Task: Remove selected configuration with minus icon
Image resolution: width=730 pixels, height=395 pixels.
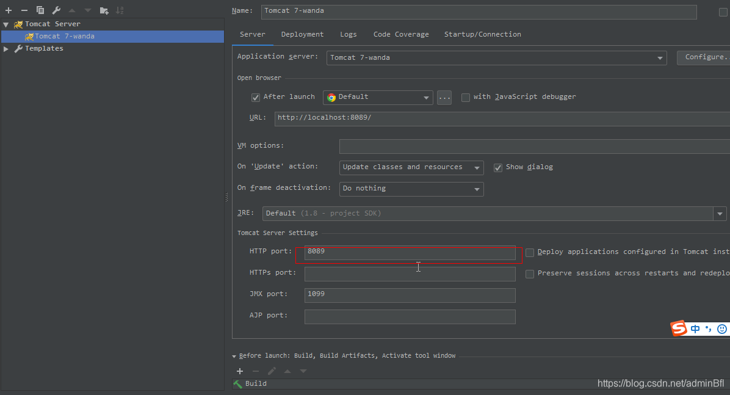Action: (x=24, y=10)
